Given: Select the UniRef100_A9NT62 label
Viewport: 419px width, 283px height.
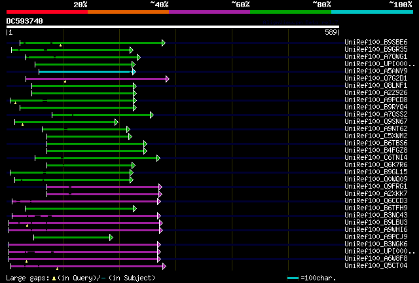Looking at the screenshot, I should (376, 128).
